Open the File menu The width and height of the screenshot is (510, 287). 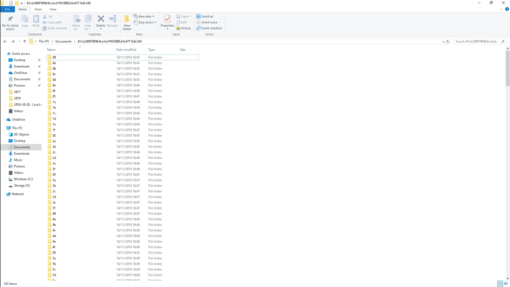(7, 9)
